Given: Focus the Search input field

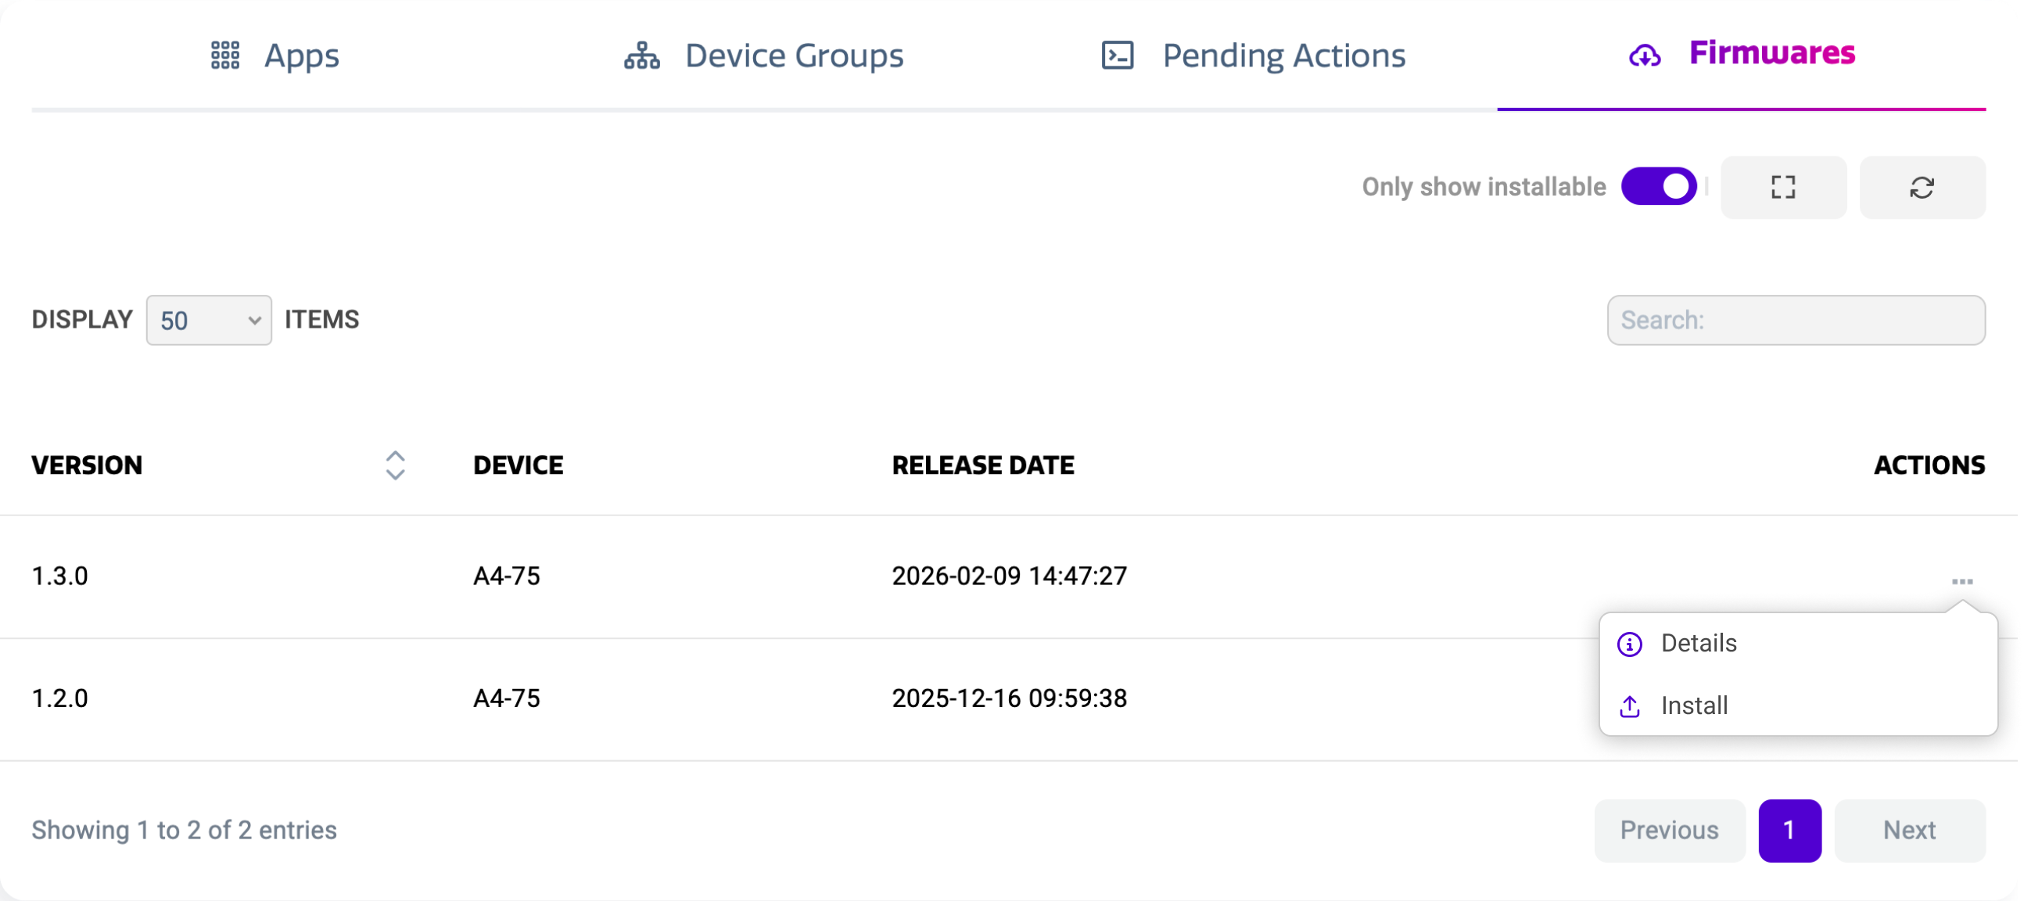Looking at the screenshot, I should click(x=1796, y=321).
